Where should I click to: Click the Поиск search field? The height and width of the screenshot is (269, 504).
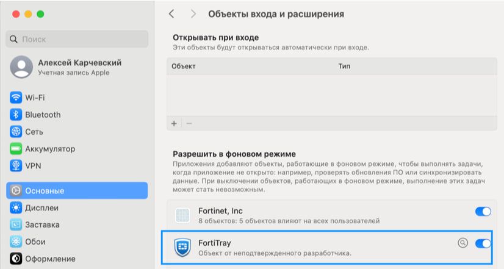click(x=77, y=39)
